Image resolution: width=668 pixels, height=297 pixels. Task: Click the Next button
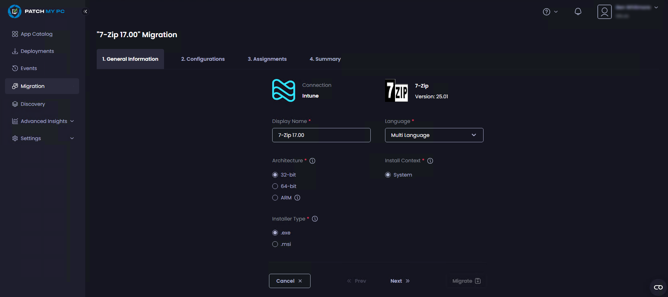400,281
